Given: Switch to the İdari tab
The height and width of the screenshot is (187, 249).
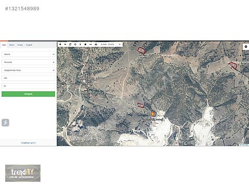Looking at the screenshot, I should [x=4, y=45].
